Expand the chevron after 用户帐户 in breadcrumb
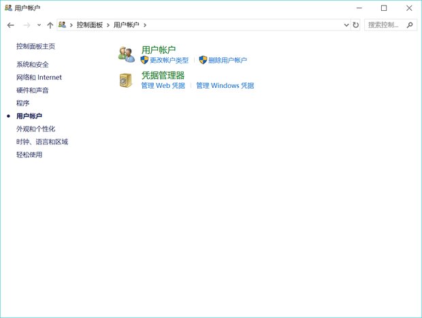The image size is (422, 318). 145,25
